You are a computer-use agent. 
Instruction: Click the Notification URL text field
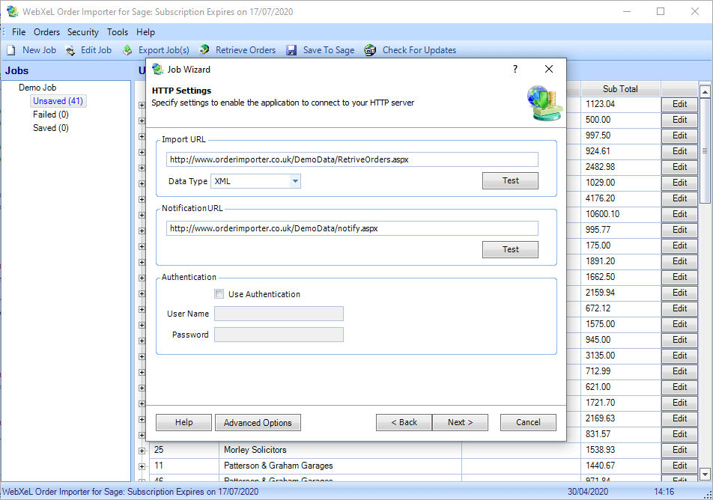352,228
